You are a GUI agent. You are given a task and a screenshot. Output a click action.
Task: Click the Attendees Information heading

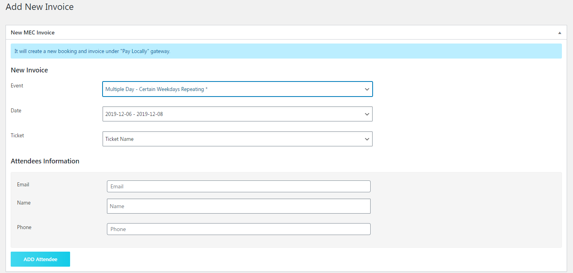tap(45, 161)
